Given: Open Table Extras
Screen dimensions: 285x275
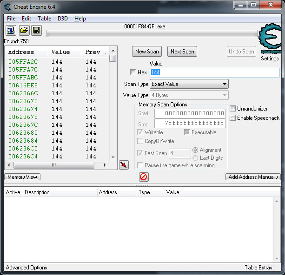Looking at the screenshot, I should (258, 268).
